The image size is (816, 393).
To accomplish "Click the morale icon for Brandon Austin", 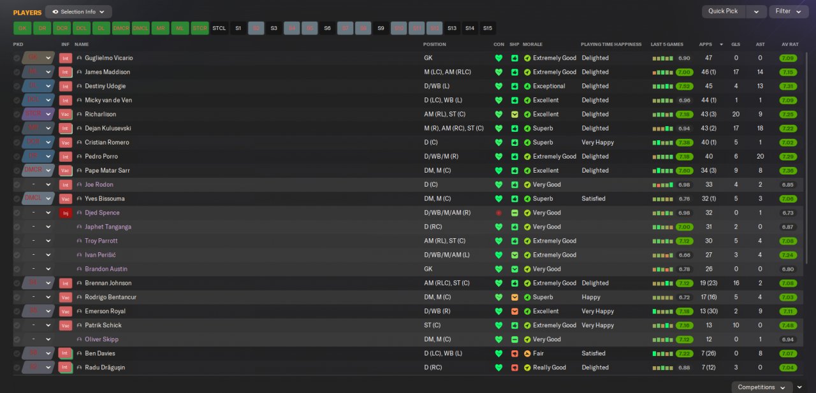I will pos(527,269).
